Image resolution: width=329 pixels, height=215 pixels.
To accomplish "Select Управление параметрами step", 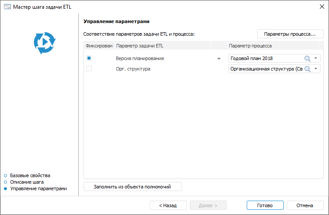I will point(38,188).
